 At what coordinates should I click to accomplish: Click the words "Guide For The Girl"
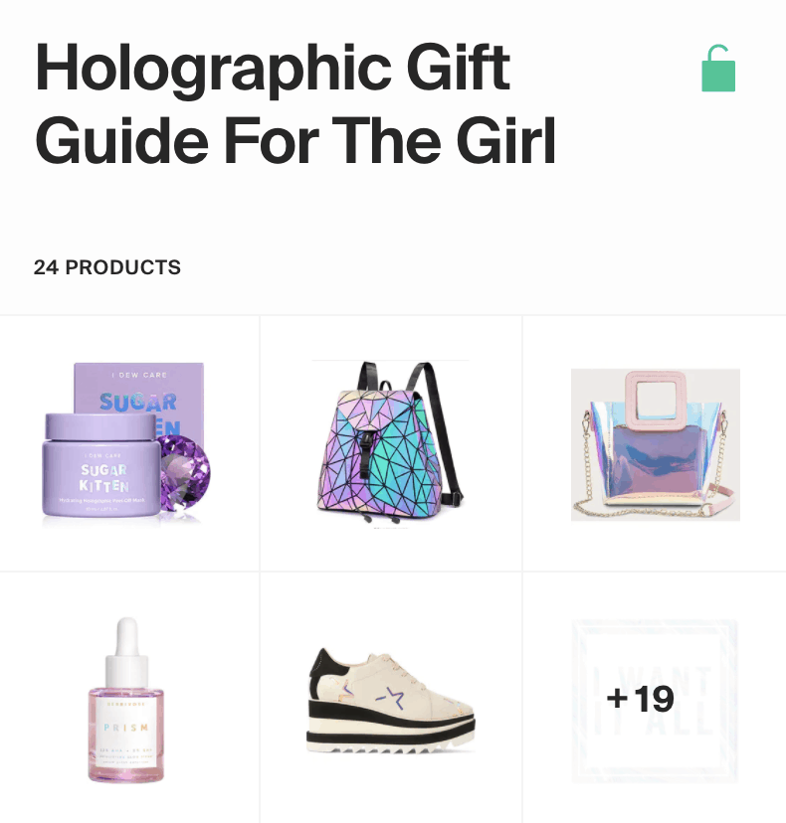(295, 141)
